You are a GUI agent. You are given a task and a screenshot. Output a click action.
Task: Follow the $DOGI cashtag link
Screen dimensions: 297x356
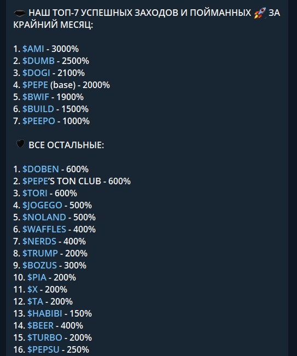click(36, 73)
